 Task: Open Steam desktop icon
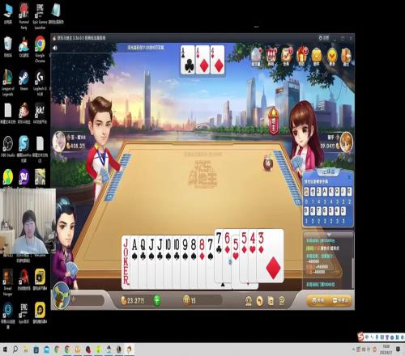click(23, 80)
